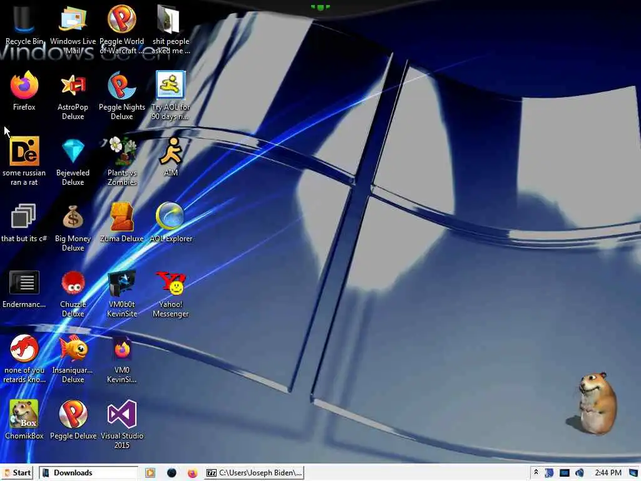Launch Firefox from the desktop
This screenshot has width=641, height=481.
[24, 91]
